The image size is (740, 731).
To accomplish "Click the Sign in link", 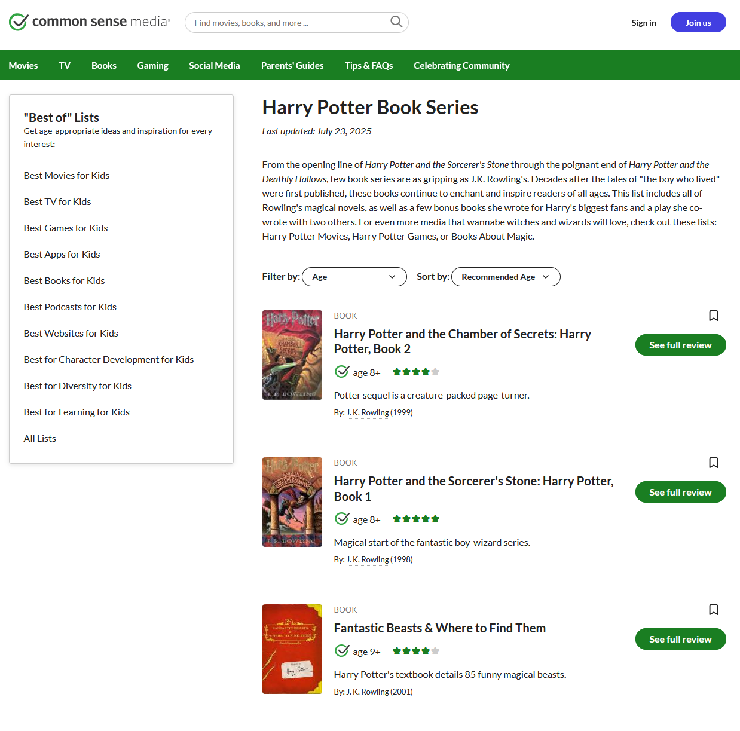I will point(644,23).
